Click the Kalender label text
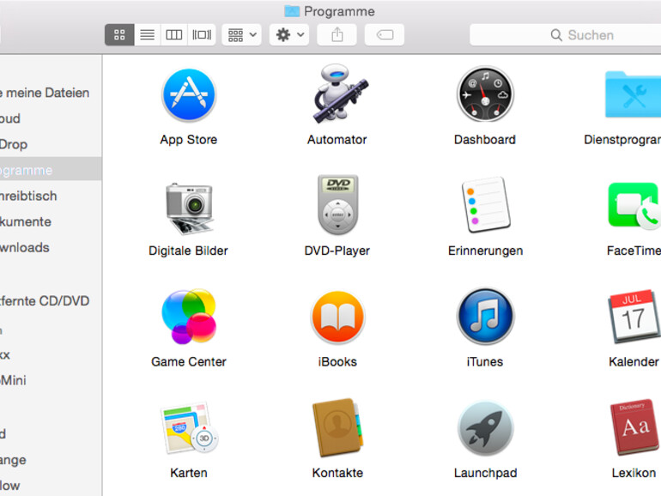The image size is (661, 496). [x=634, y=361]
